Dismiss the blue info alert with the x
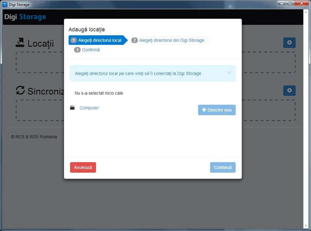 pyautogui.click(x=229, y=73)
